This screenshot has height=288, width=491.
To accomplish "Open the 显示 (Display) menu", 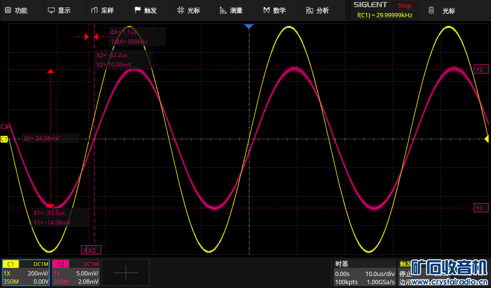I will point(59,11).
